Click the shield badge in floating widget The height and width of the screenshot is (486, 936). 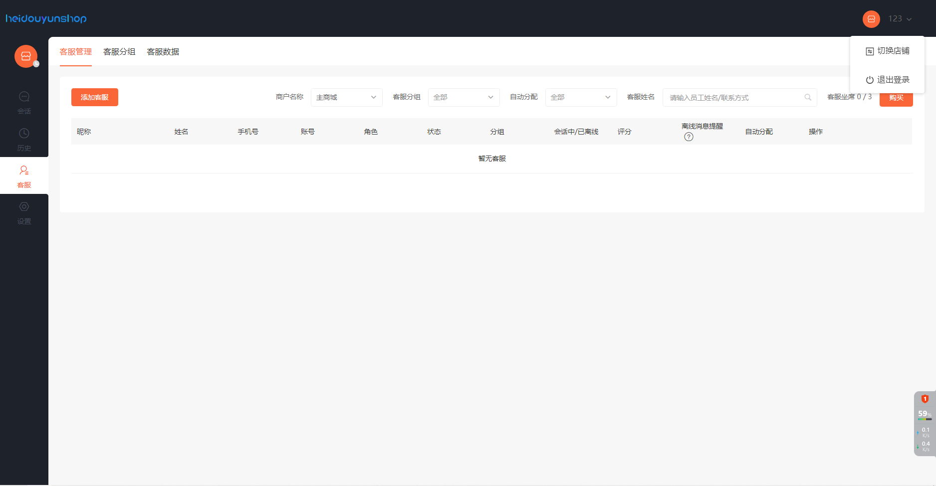925,399
